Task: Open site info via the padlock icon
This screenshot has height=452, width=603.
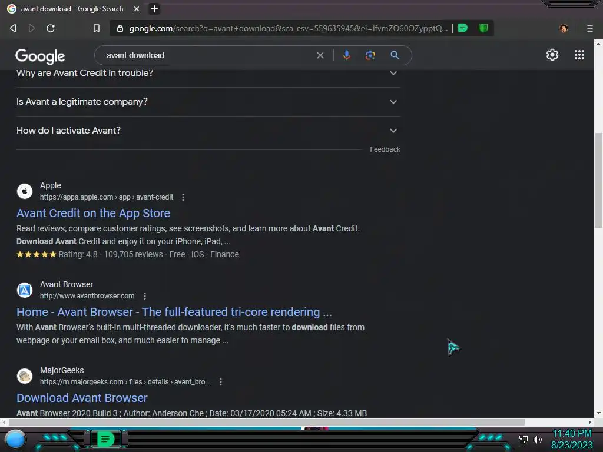Action: click(120, 28)
